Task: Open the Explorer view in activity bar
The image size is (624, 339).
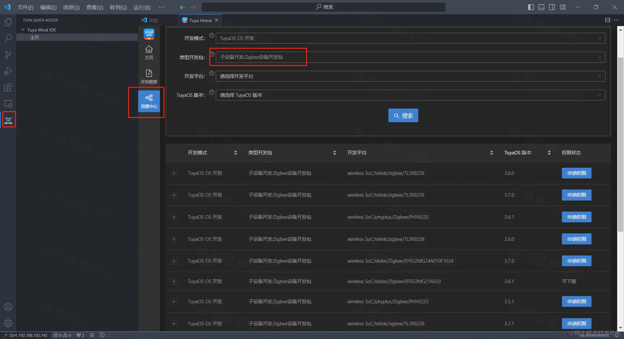Action: 8,22
